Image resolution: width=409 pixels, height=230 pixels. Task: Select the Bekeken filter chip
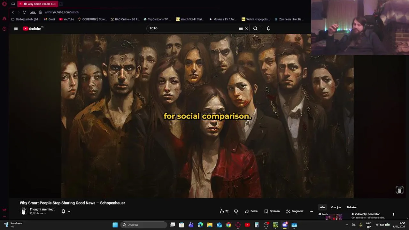coord(352,207)
